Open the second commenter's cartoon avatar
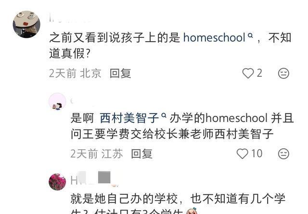This screenshot has height=214, width=308. (x=57, y=101)
